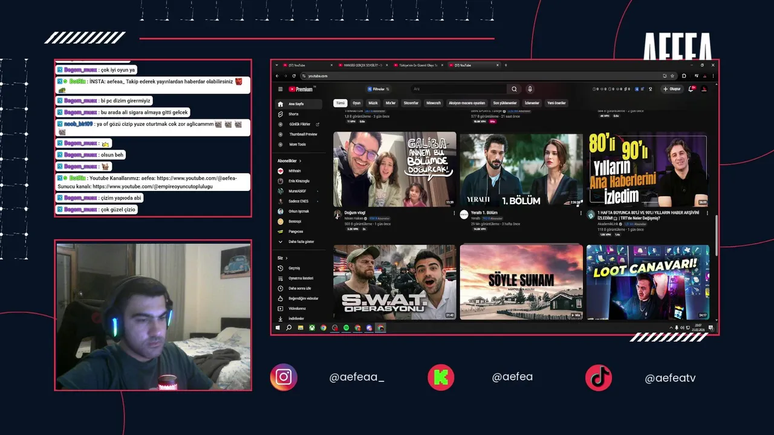This screenshot has width=774, height=435.
Task: Open Spotify from the taskbar
Action: [346, 327]
